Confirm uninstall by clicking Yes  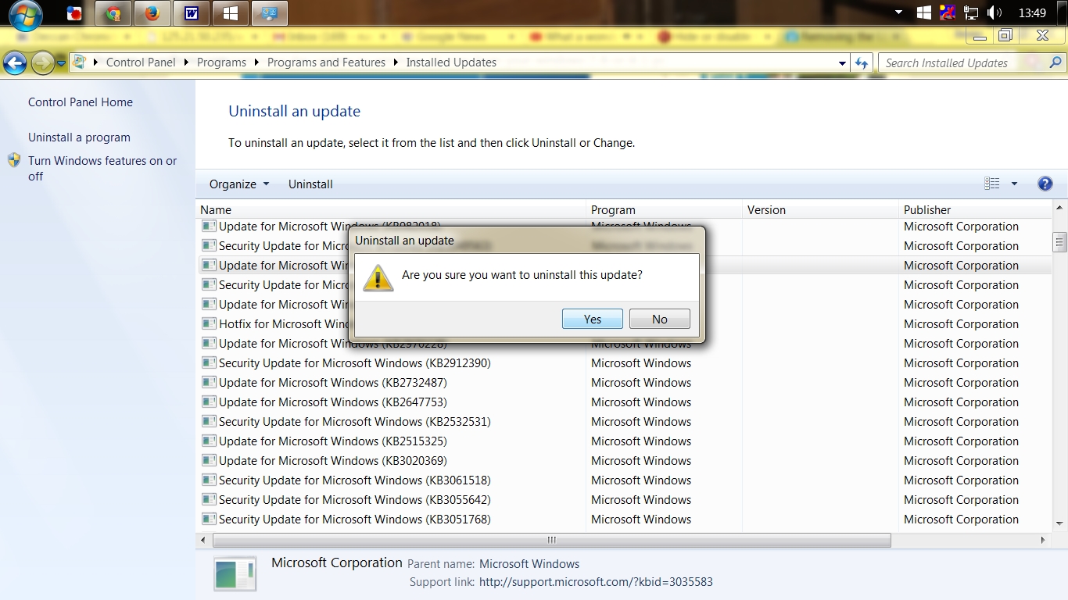click(592, 319)
